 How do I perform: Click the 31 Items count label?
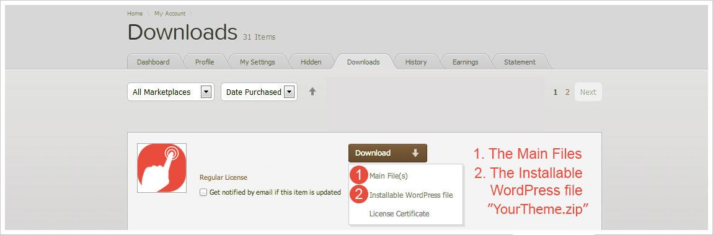[x=259, y=37]
